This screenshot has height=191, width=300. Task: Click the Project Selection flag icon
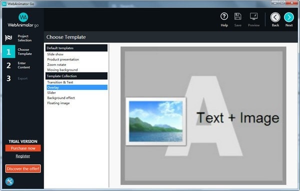tap(8, 38)
